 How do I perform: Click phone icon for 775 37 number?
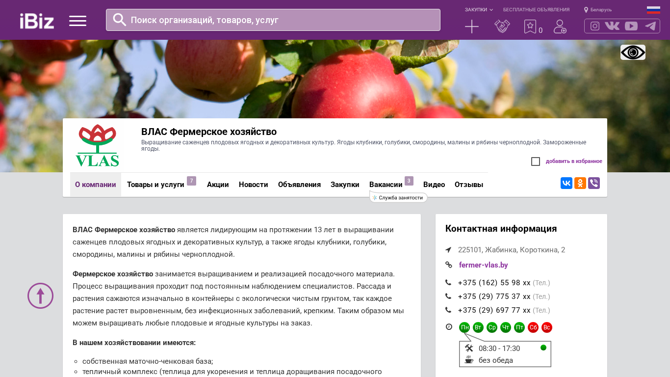(448, 296)
